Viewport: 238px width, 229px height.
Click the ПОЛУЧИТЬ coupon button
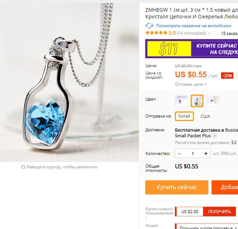[219, 212]
